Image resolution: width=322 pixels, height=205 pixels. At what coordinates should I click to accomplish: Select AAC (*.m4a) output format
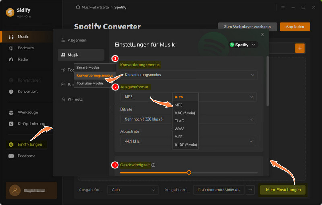point(186,113)
